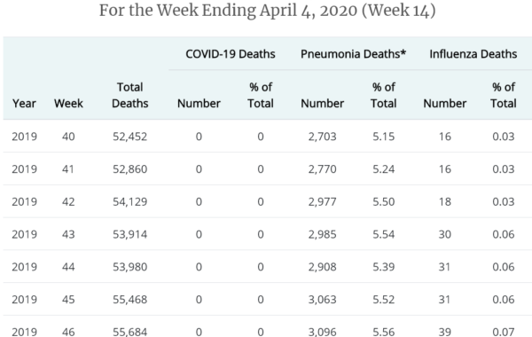Select week 41 cell
This screenshot has width=532, height=337.
tap(68, 169)
